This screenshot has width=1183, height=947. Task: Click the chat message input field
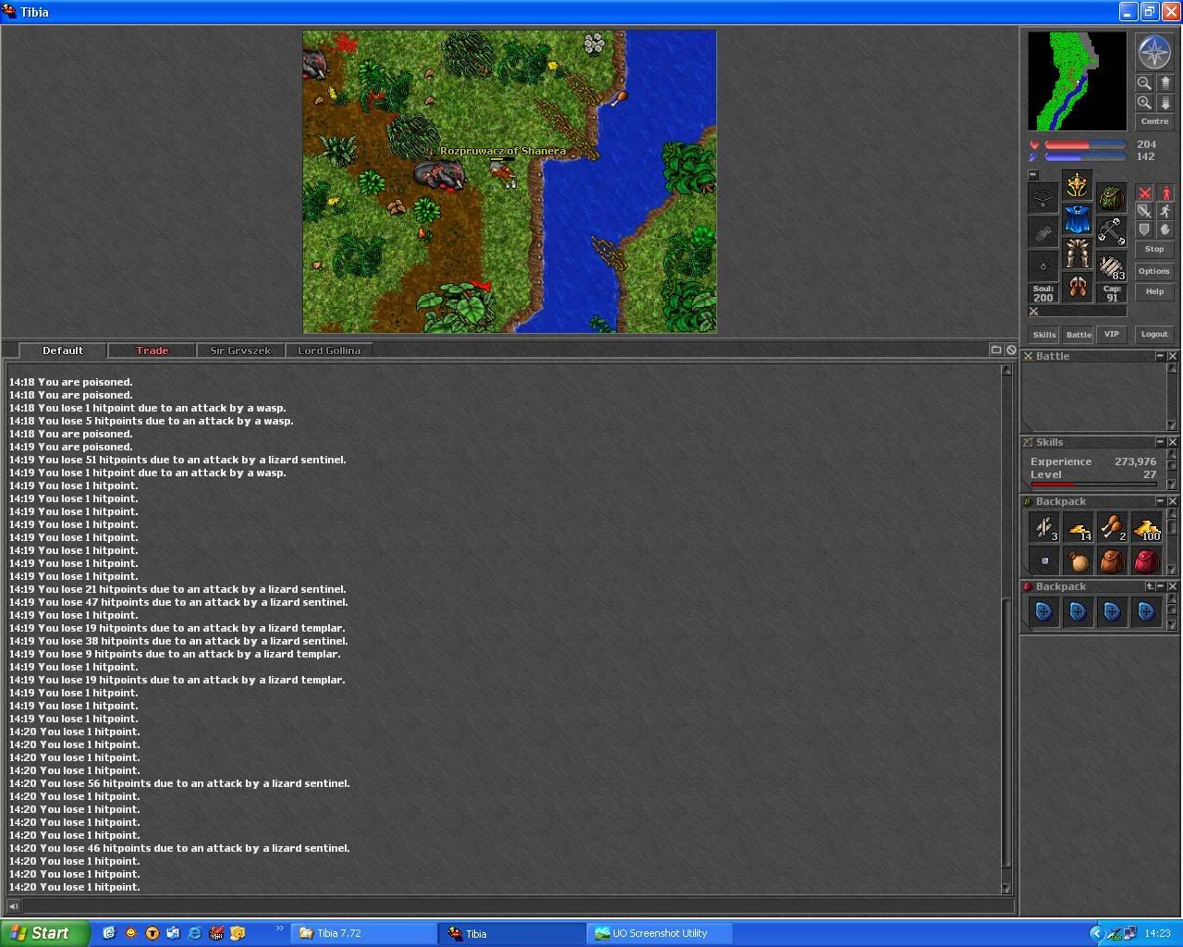(x=518, y=906)
